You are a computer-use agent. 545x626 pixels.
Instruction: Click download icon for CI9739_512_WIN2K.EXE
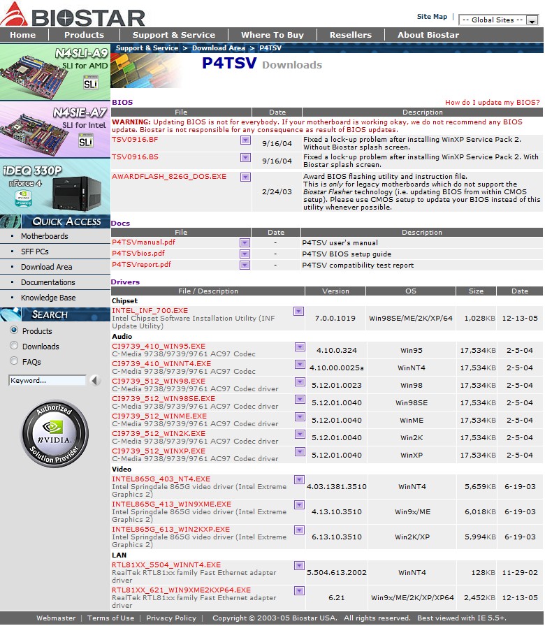point(300,435)
